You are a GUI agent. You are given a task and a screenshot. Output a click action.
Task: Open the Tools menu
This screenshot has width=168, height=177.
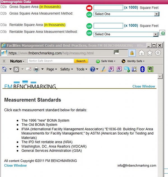tap(82, 69)
